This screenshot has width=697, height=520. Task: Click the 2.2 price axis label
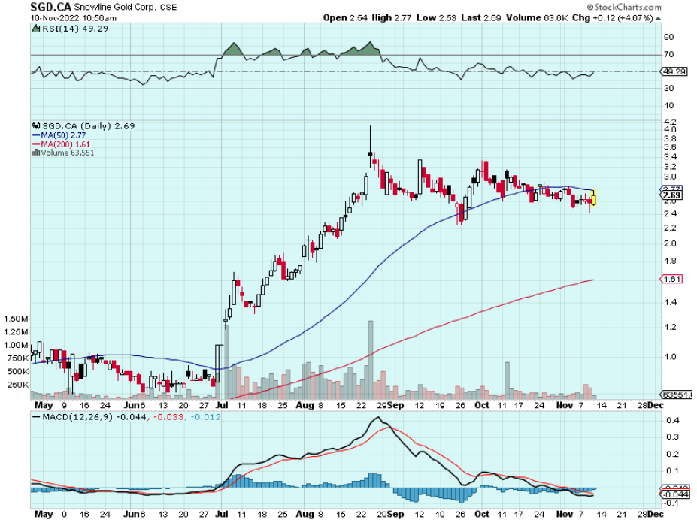(x=670, y=228)
